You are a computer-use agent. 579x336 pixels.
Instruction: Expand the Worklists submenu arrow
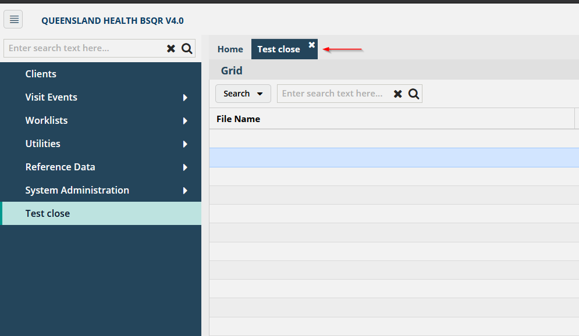click(x=185, y=121)
